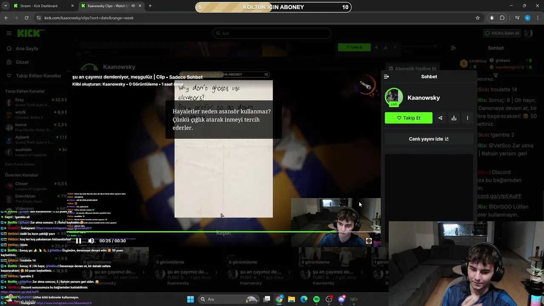Mute the clip volume speaker icon
Viewport: 544px width, 306px height.
(91, 241)
